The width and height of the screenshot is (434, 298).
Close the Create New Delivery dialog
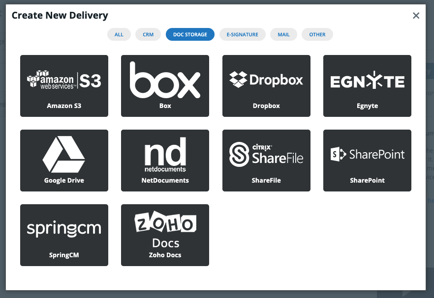[x=416, y=16]
